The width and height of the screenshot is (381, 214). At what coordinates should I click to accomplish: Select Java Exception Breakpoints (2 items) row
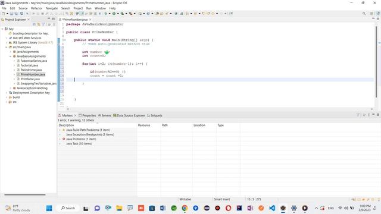coord(90,134)
